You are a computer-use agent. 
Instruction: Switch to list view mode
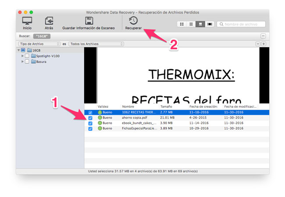click(x=191, y=24)
